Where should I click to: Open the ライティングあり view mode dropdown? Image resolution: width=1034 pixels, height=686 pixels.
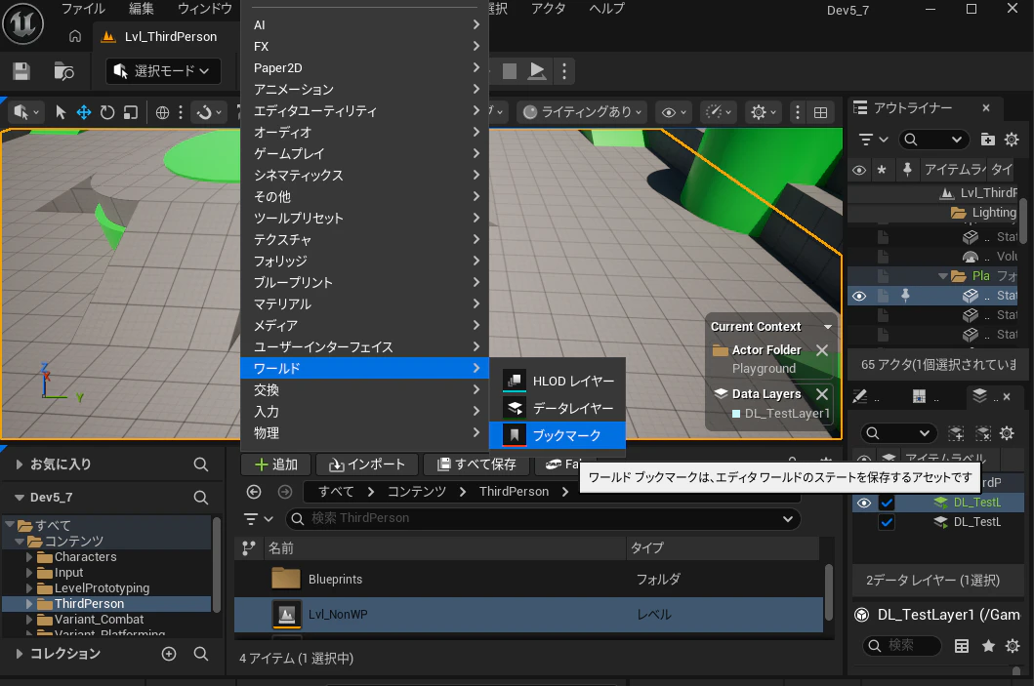582,112
